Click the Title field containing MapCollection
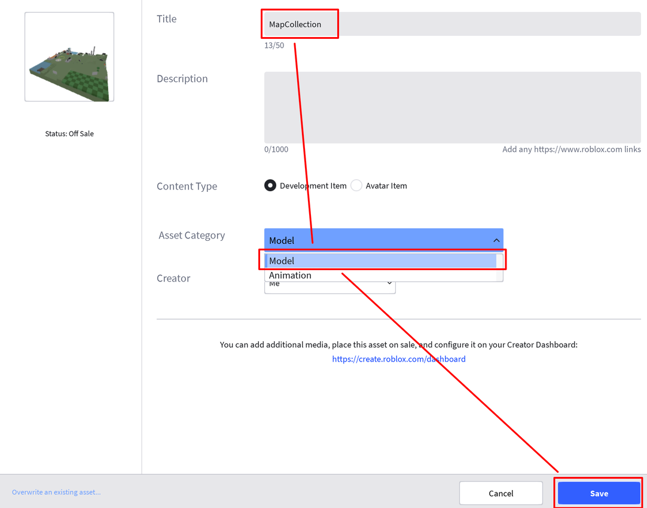Image resolution: width=647 pixels, height=508 pixels. 452,25
